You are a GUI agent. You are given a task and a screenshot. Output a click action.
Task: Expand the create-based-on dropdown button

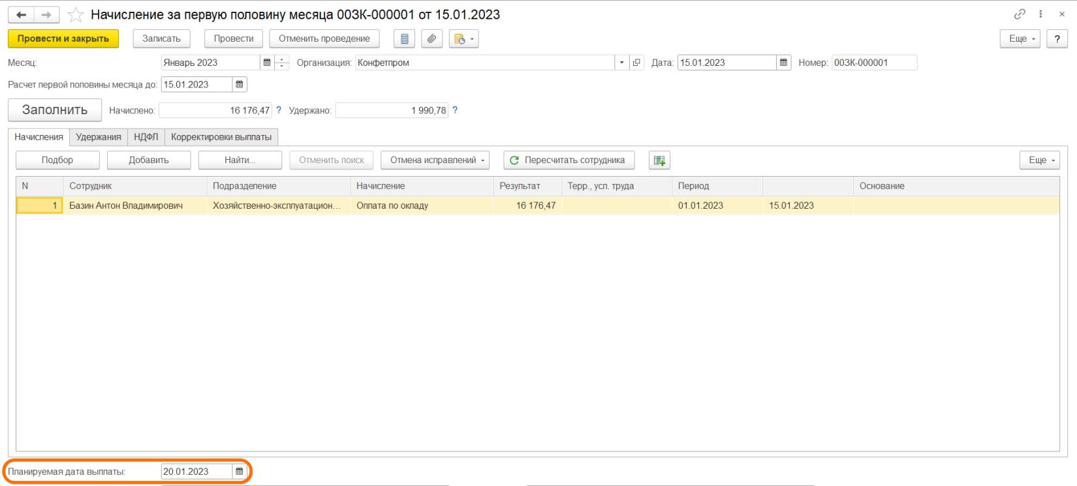464,39
